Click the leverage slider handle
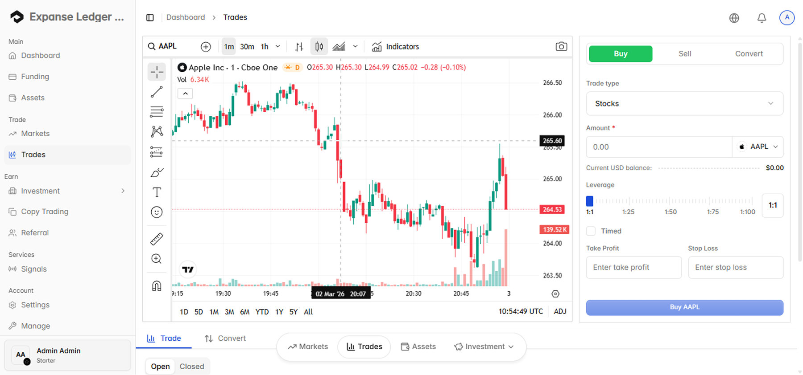 coord(590,201)
